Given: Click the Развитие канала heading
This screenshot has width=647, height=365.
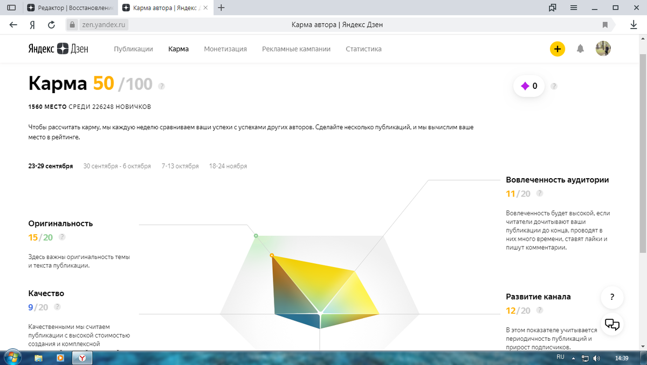Looking at the screenshot, I should [538, 297].
